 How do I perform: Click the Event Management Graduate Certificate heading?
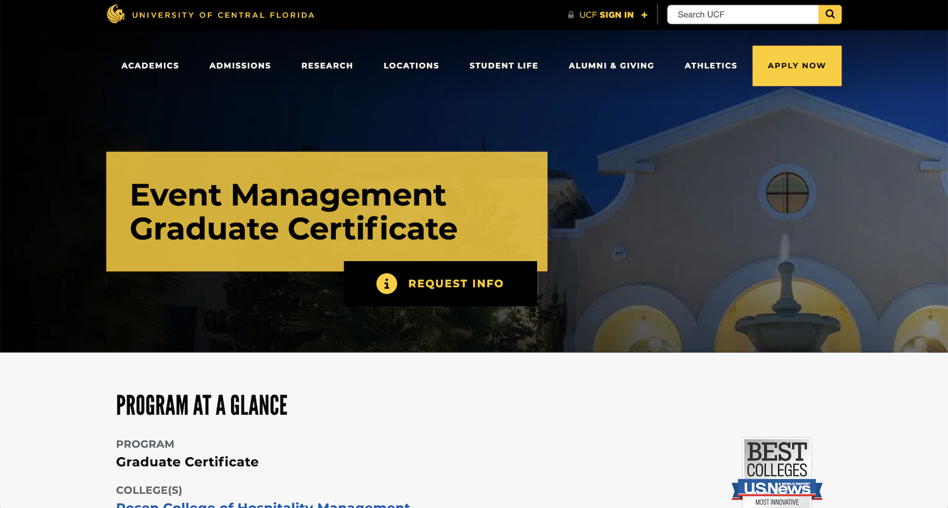294,212
